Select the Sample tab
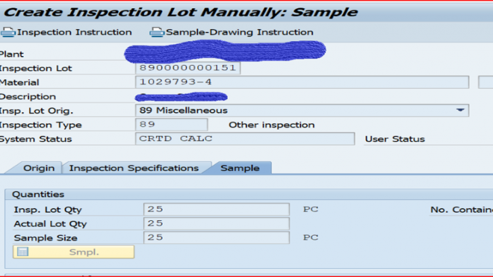Viewport: 493px width, 277px height. point(240,168)
